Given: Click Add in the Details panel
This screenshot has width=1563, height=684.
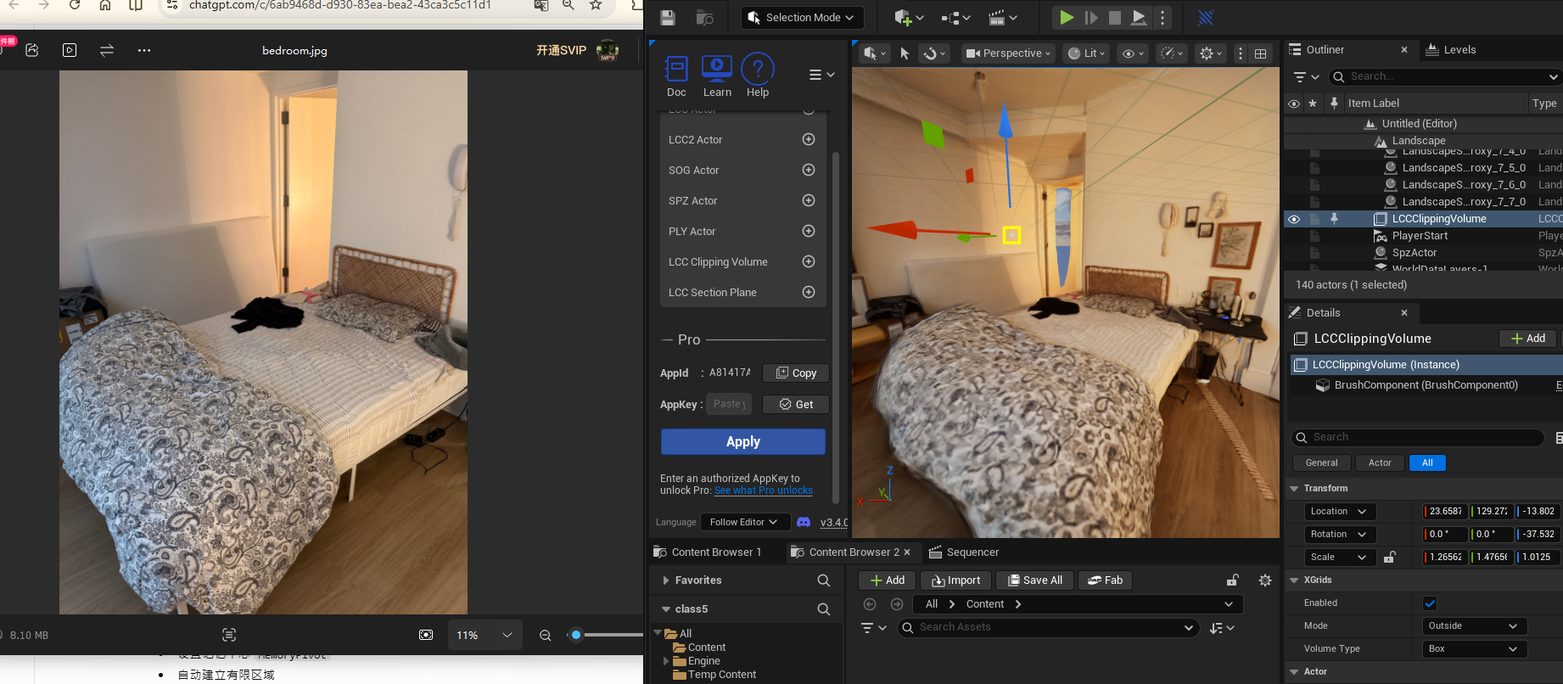Looking at the screenshot, I should coord(1528,339).
